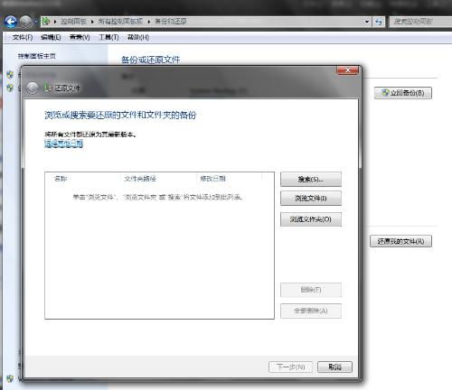Click the 选择其他日期 link
The width and height of the screenshot is (452, 390).
[63, 144]
